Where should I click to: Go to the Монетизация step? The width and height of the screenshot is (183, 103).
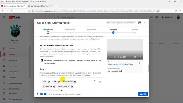[x=70, y=31]
